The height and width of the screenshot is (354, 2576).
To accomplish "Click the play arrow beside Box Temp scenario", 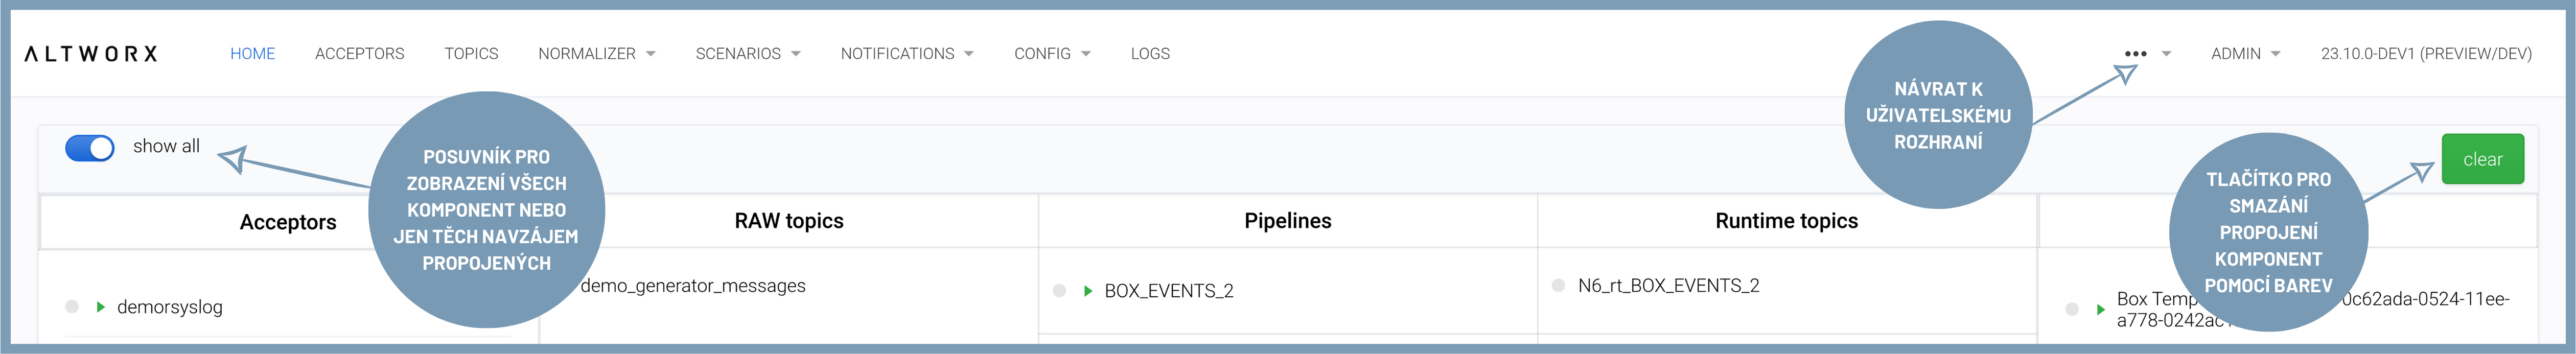I will tap(2100, 309).
